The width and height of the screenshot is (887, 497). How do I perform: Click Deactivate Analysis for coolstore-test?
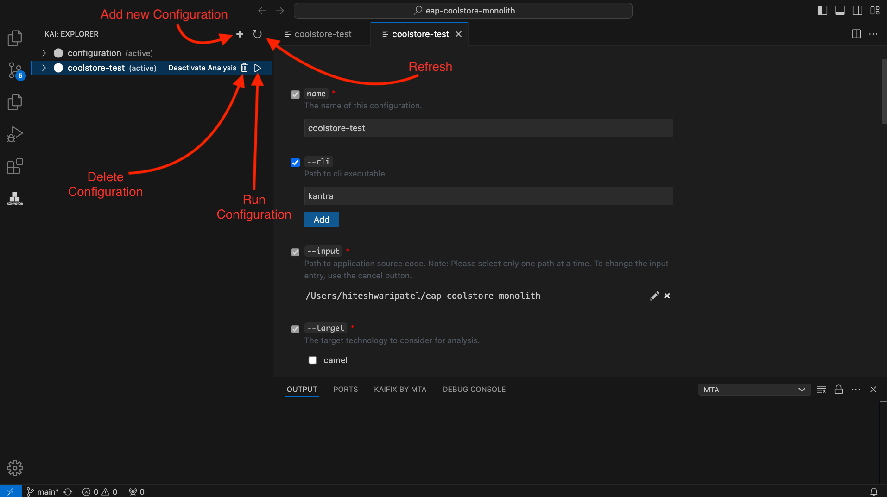(202, 68)
